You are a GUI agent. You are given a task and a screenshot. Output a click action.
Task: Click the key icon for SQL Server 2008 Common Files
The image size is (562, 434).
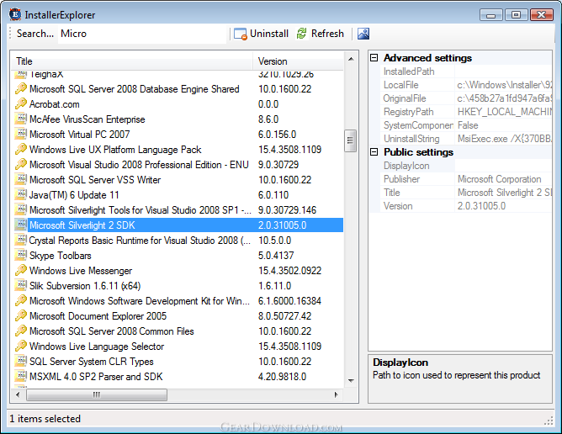pyautogui.click(x=21, y=331)
